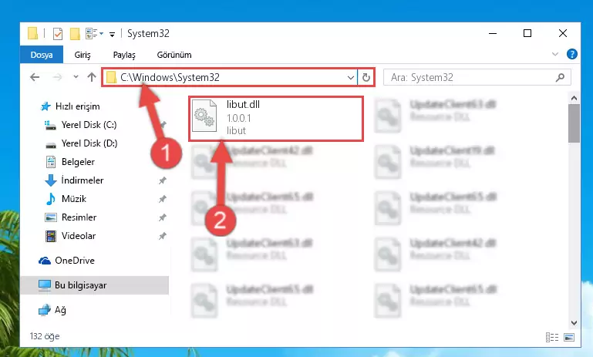Viewport: 593px width, 357px height.
Task: Refresh the System32 folder view
Action: [366, 78]
